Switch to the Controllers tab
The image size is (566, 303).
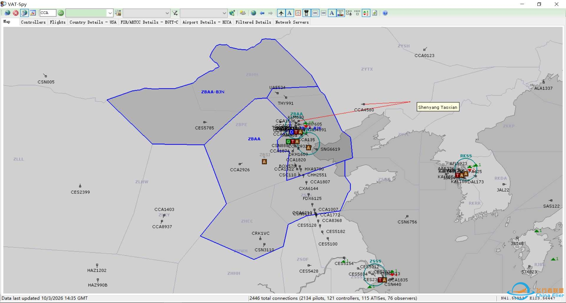[x=33, y=22]
